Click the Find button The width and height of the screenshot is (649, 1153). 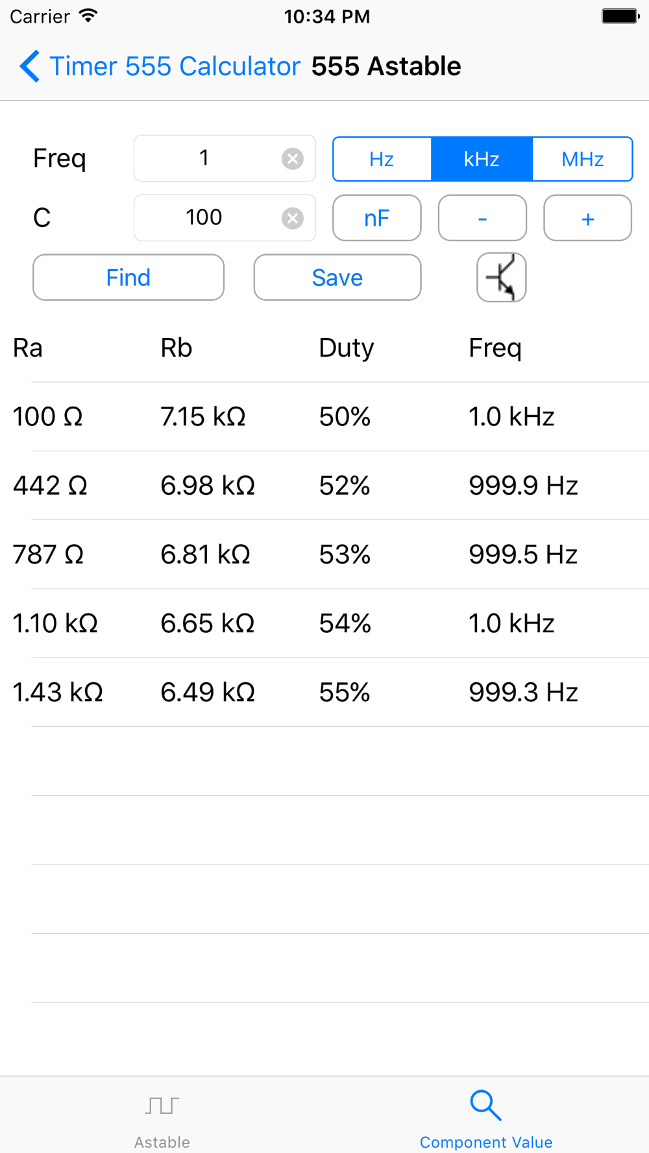(129, 278)
